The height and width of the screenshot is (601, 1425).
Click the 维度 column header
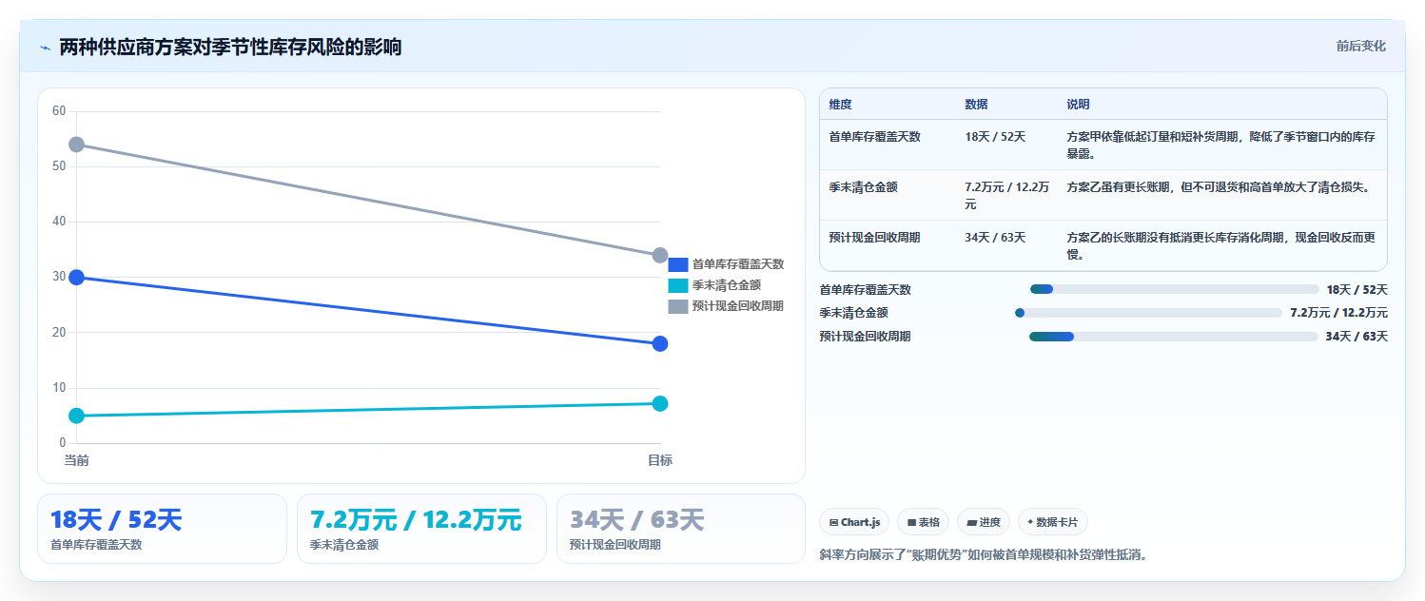[x=840, y=105]
